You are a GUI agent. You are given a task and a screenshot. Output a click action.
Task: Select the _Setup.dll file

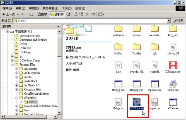pos(173,49)
